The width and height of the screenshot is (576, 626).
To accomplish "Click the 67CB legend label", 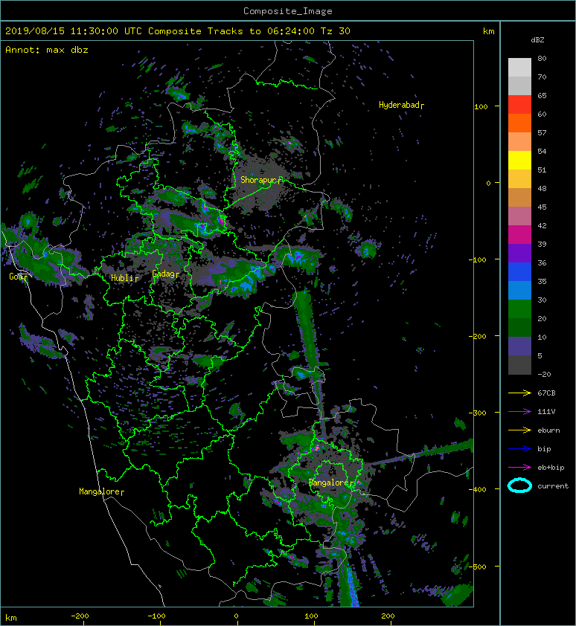I will (546, 393).
